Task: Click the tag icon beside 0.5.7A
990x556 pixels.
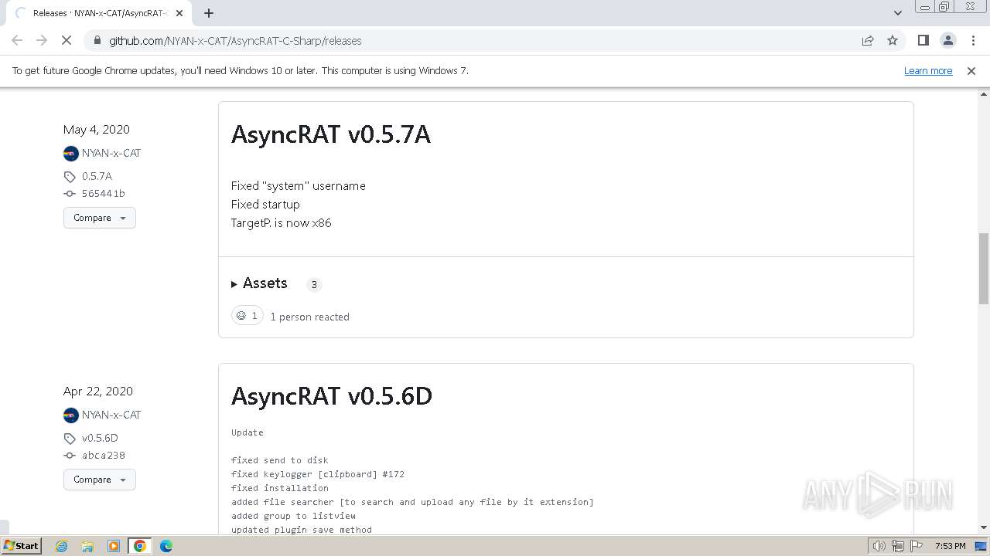Action: [70, 177]
